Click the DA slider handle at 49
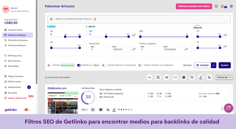Image resolution: width=236 pixels, height=129 pixels. click(x=65, y=37)
